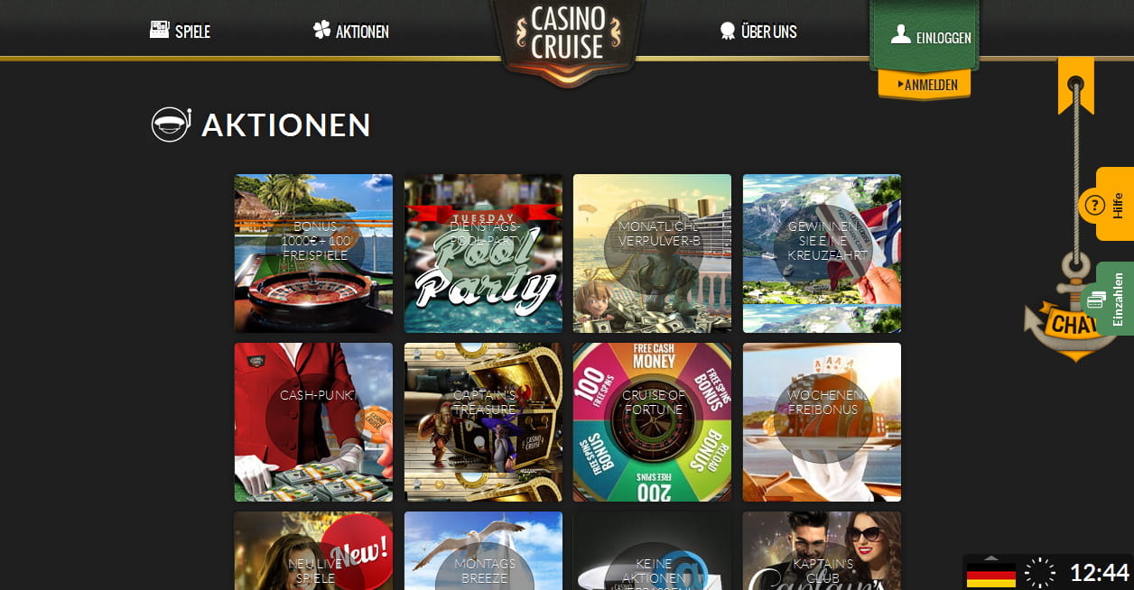Click the German flag language selector

click(991, 575)
